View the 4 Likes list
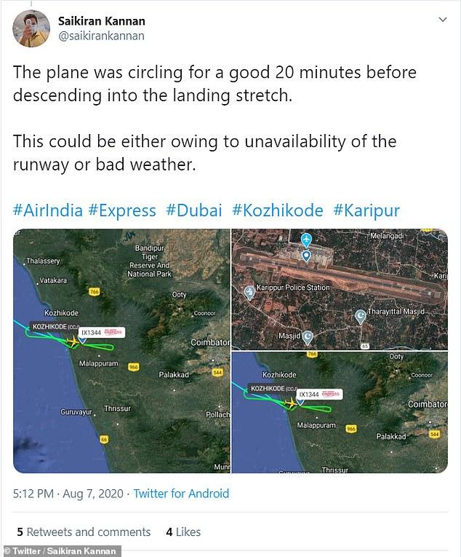 pyautogui.click(x=183, y=532)
